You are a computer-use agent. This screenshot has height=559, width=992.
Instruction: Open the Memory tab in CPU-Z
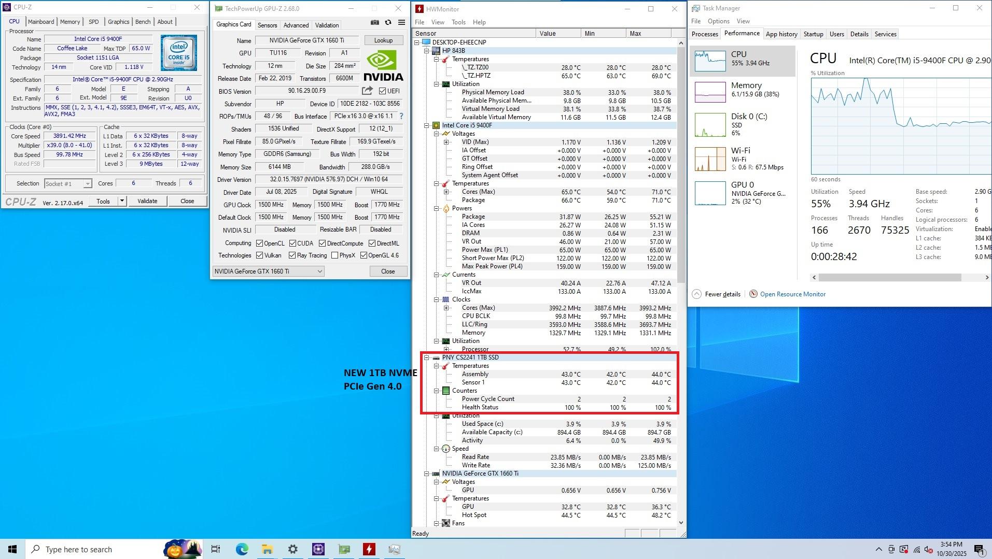[70, 22]
